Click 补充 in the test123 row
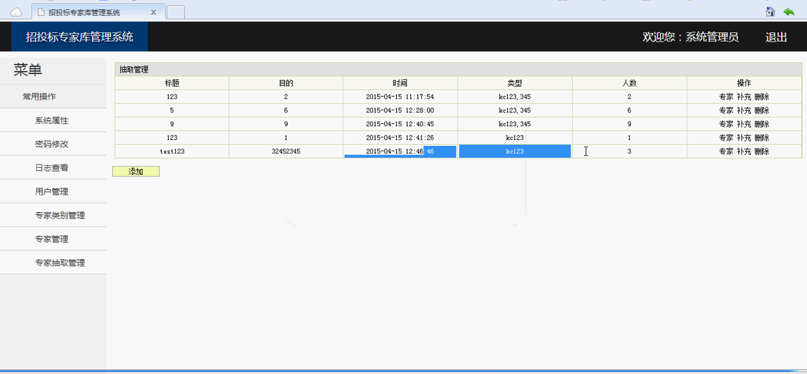Screen dimensions: 807x374 coord(743,151)
